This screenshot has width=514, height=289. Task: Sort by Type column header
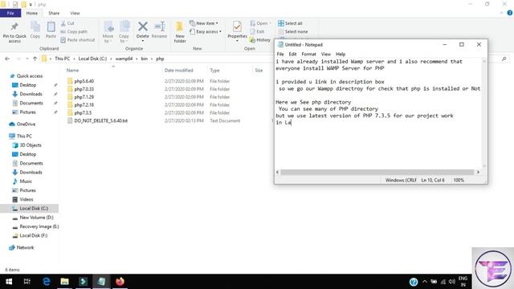214,70
